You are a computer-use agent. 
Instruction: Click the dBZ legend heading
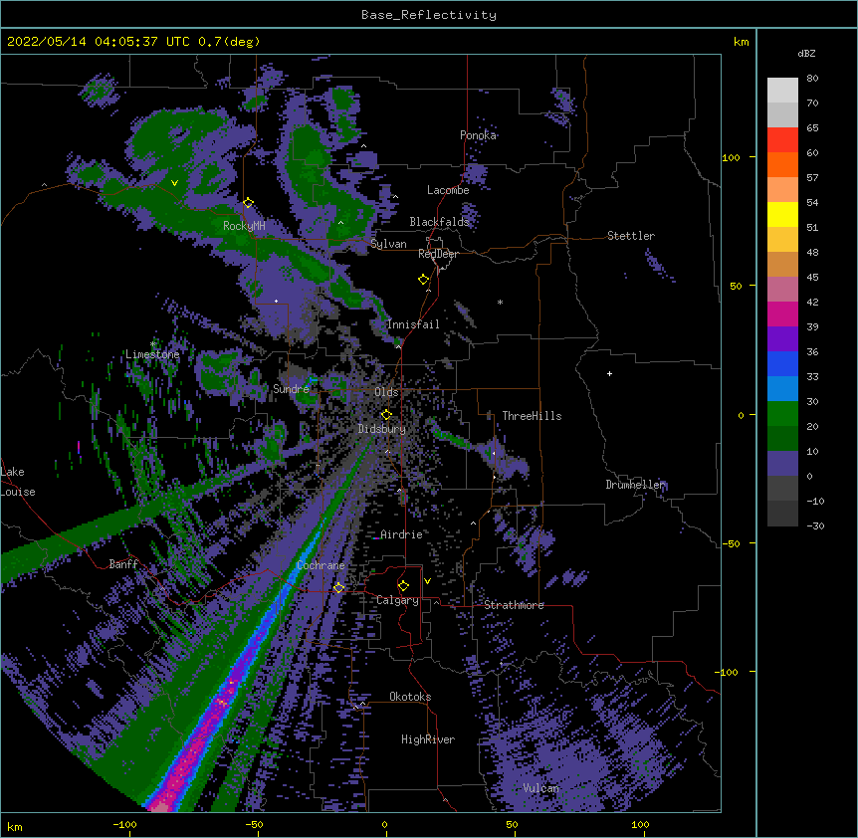point(806,54)
